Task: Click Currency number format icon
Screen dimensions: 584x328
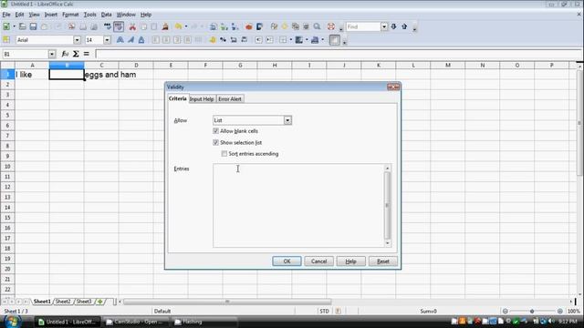Action: [x=213, y=40]
